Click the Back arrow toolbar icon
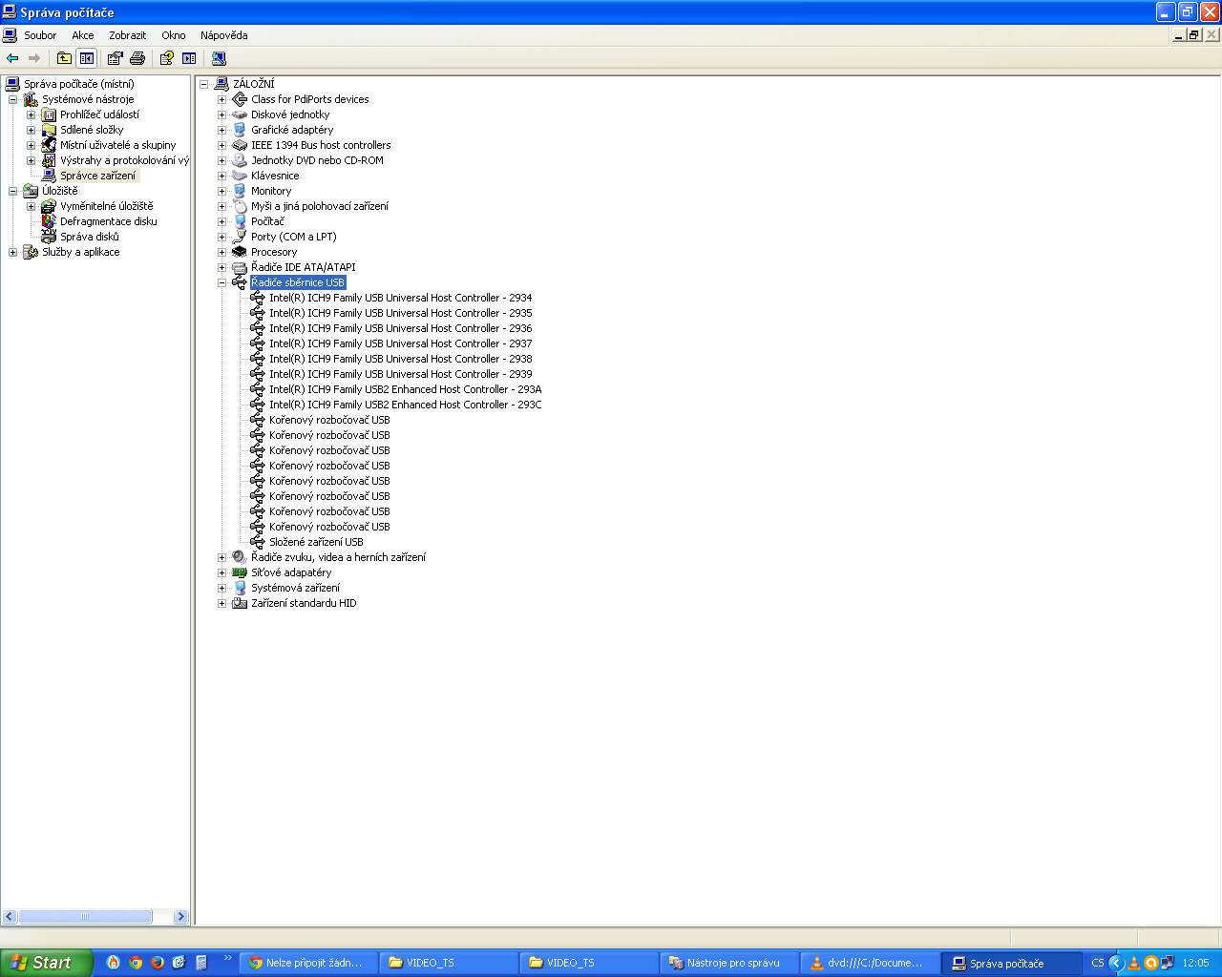This screenshot has height=977, width=1222. (x=12, y=58)
